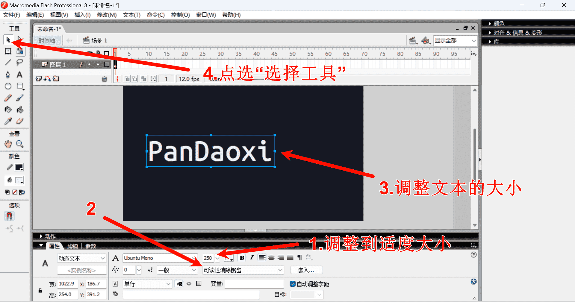Toggle the 自动调整字距 auto-kern checkbox
Viewport: 575px width, 302px height.
pos(293,284)
